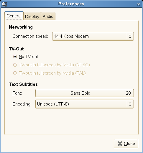This screenshot has width=143, height=153.
Task: Switch to the Display tab
Action: (32, 16)
